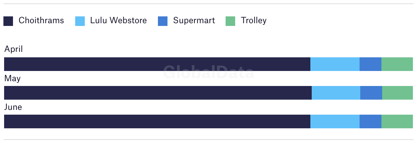
Task: Pick the Supermart segment in June bar
Action: 371,121
